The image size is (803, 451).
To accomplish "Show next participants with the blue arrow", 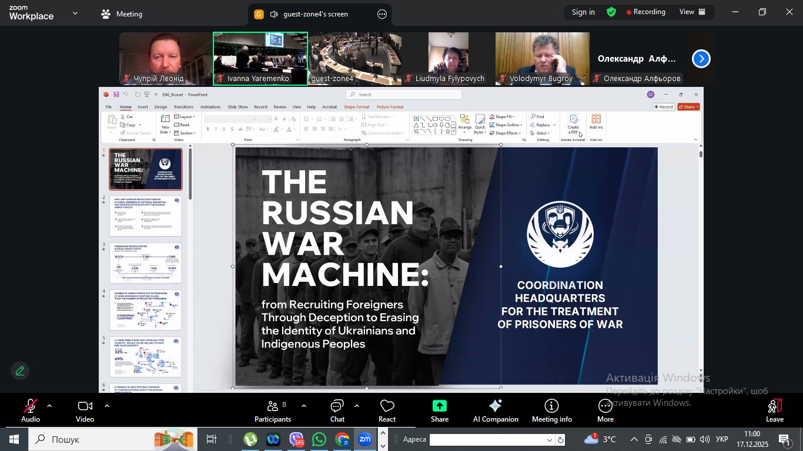I will tap(701, 59).
